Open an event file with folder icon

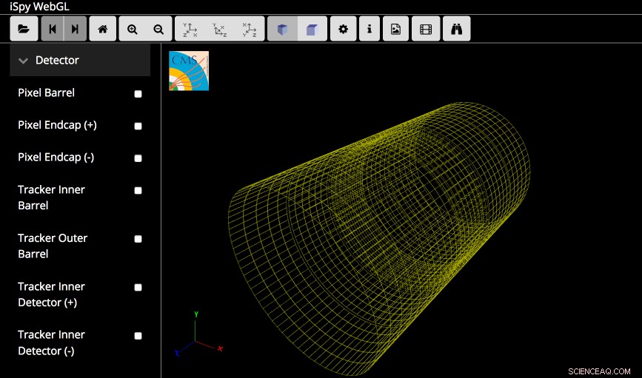(24, 30)
